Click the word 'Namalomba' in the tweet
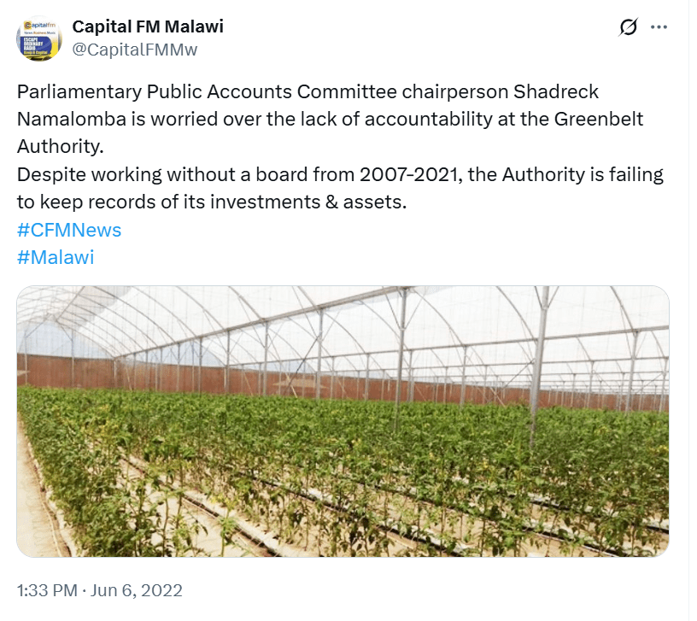 click(x=65, y=119)
